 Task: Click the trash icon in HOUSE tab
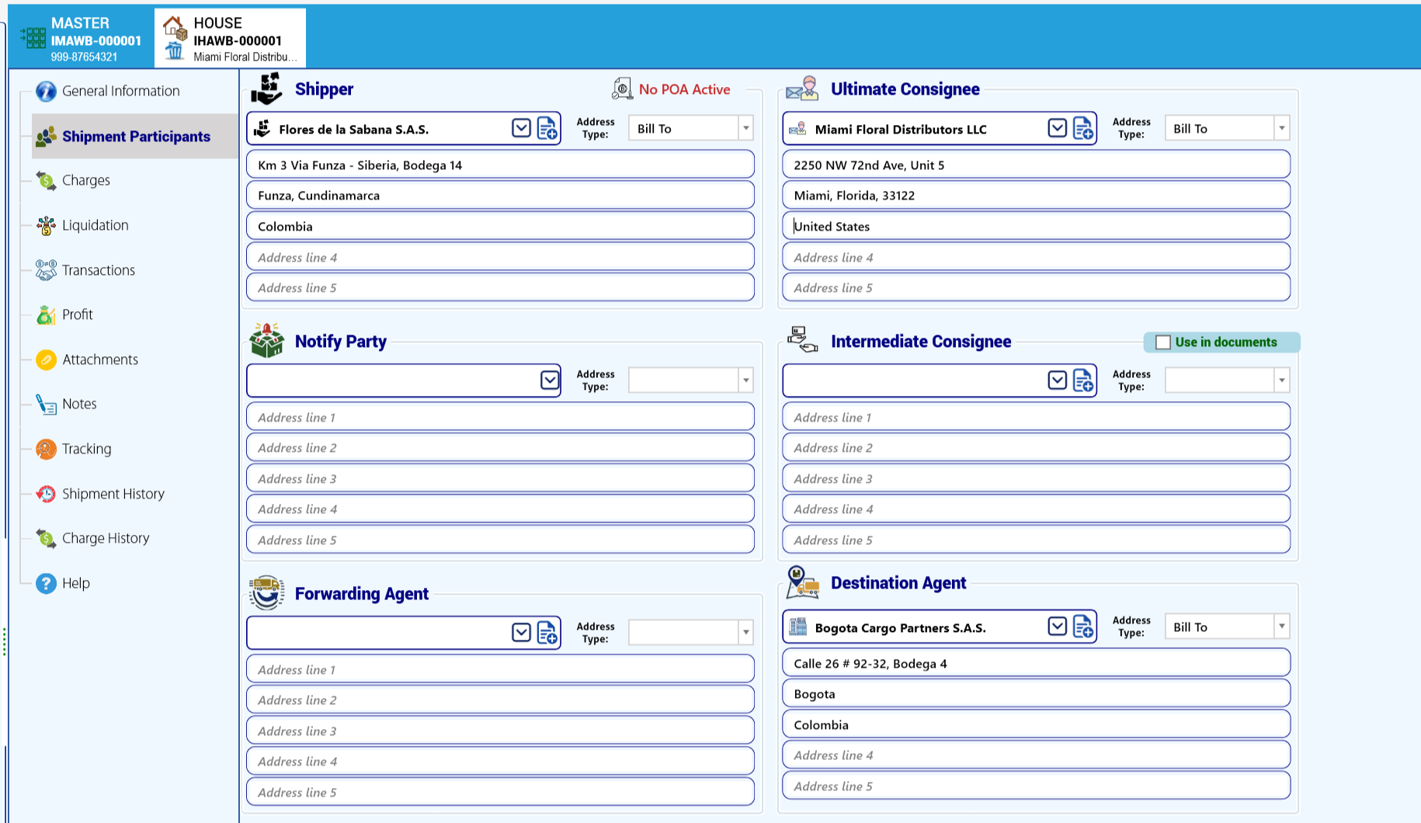coord(174,51)
